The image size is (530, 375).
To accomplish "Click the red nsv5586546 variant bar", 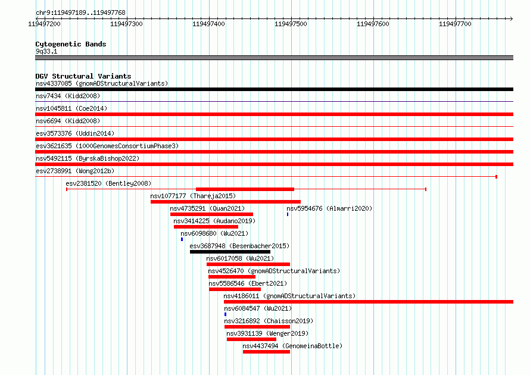I will coord(235,289).
